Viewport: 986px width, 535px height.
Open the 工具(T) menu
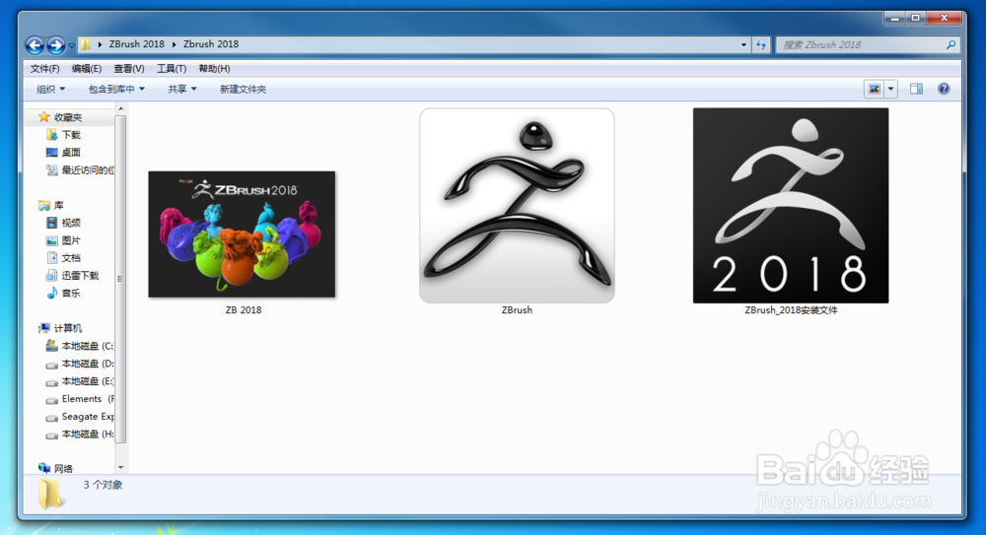point(171,69)
